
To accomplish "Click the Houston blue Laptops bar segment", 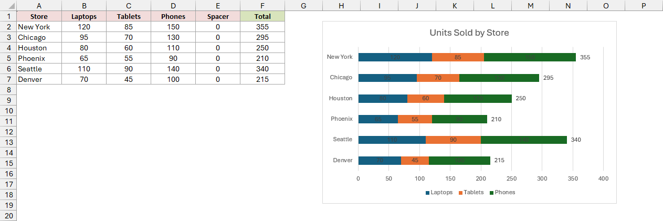I will point(383,99).
